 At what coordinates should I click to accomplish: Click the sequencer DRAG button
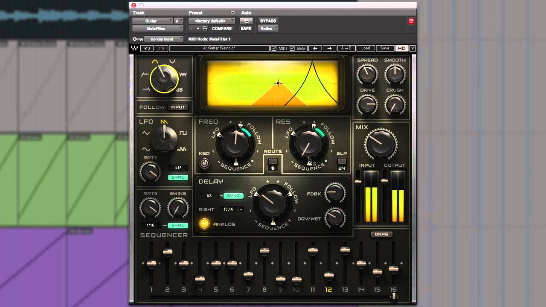pos(381,234)
